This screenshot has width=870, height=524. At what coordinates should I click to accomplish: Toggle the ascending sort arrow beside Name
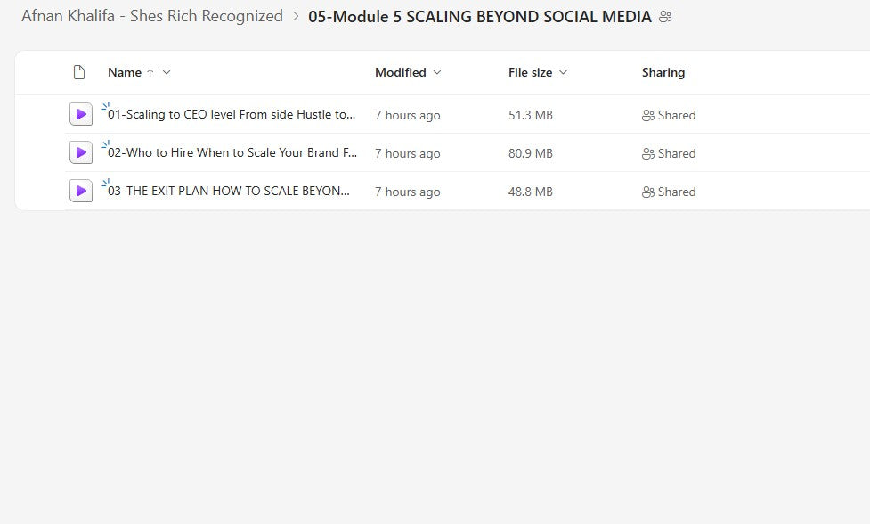(151, 72)
